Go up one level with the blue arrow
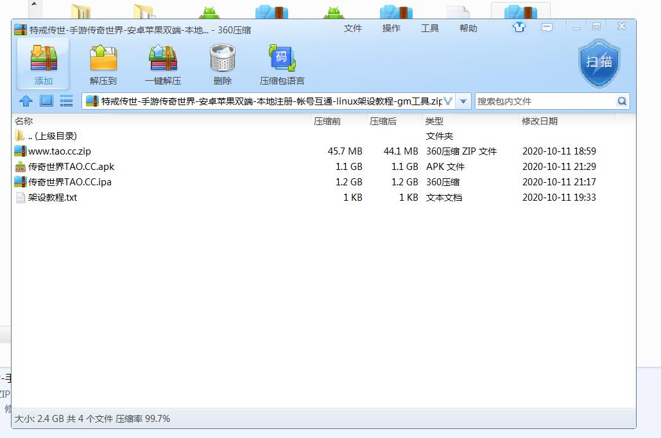The height and width of the screenshot is (438, 661). [x=26, y=101]
